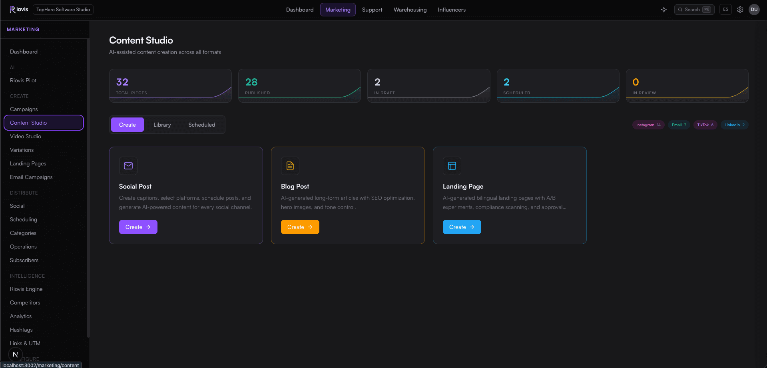767x368 pixels.
Task: Switch to the Influencers top navigation tab
Action: 452,10
